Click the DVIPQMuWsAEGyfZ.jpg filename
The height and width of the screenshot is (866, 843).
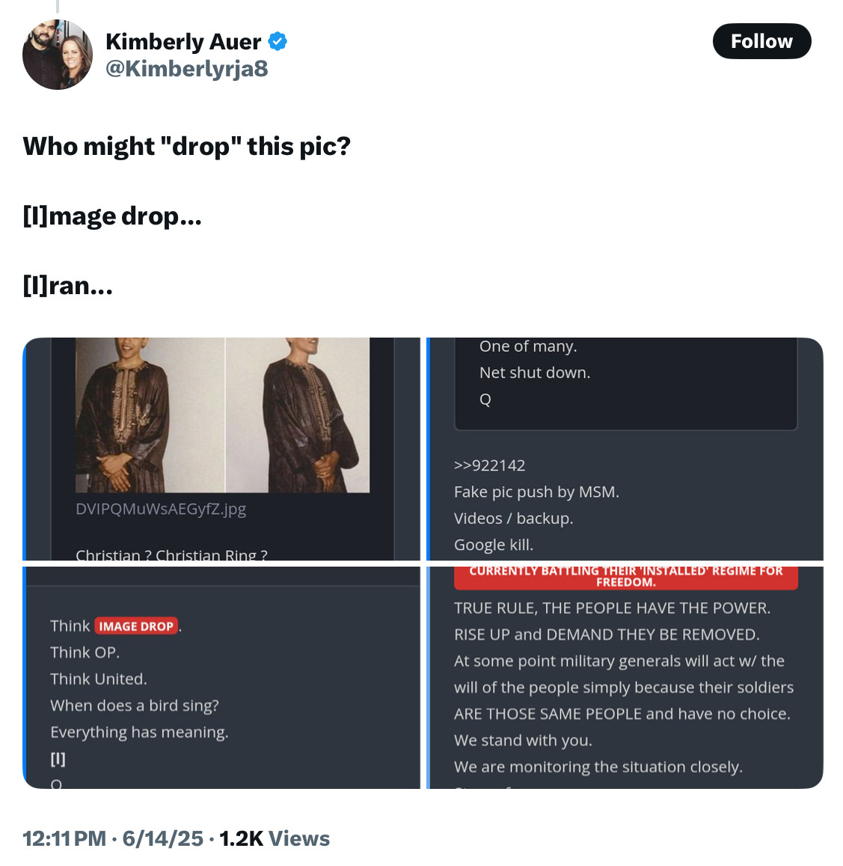click(161, 509)
